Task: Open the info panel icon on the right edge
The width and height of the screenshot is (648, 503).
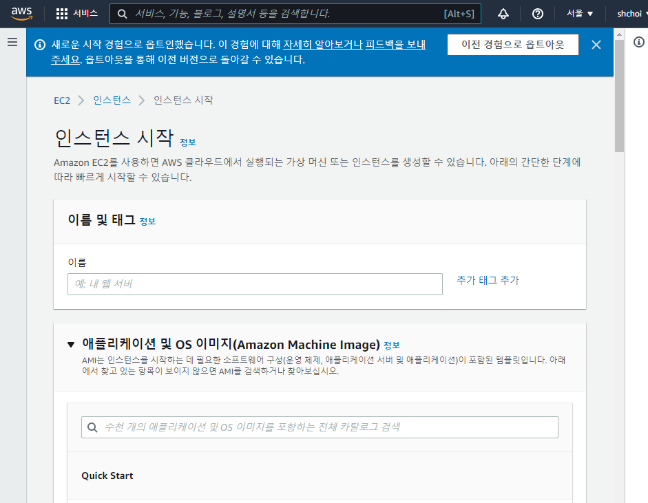Action: tap(639, 42)
